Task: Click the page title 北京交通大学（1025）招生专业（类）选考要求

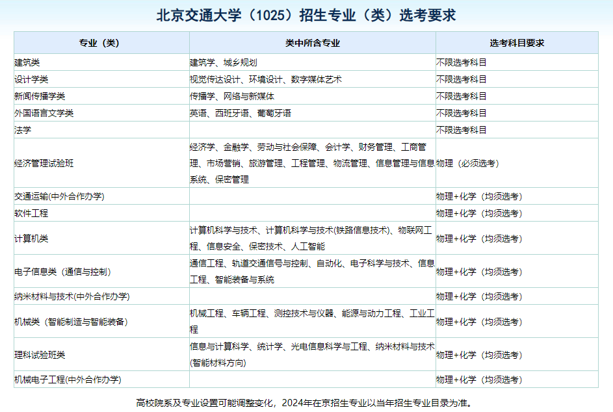Action: coord(306,15)
